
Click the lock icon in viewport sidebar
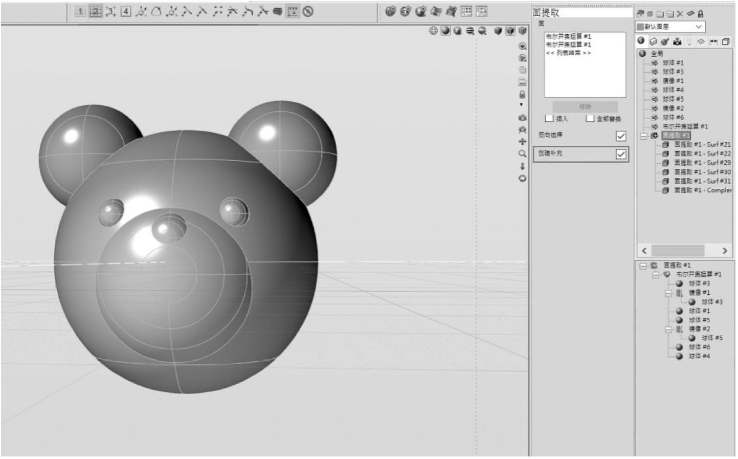[x=522, y=95]
